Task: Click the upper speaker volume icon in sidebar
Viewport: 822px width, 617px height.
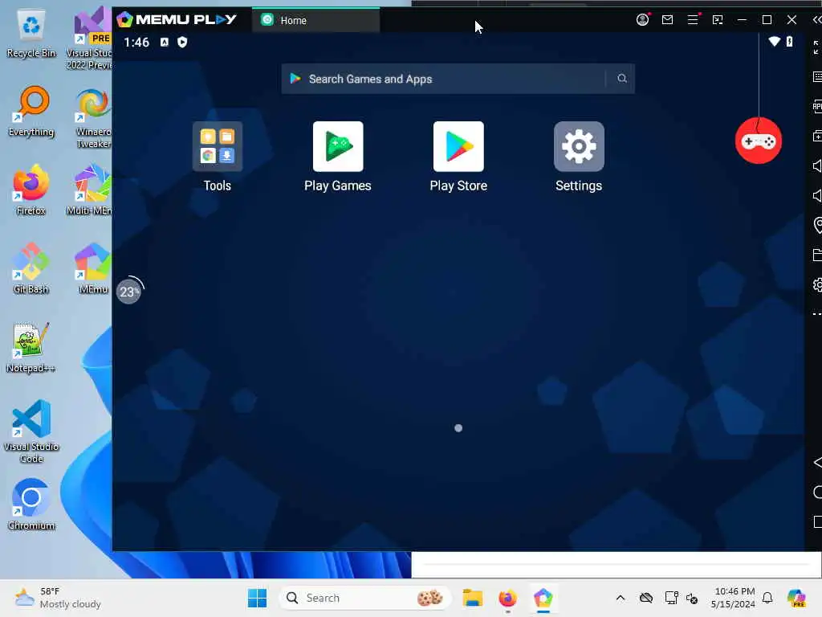Action: pos(816,165)
